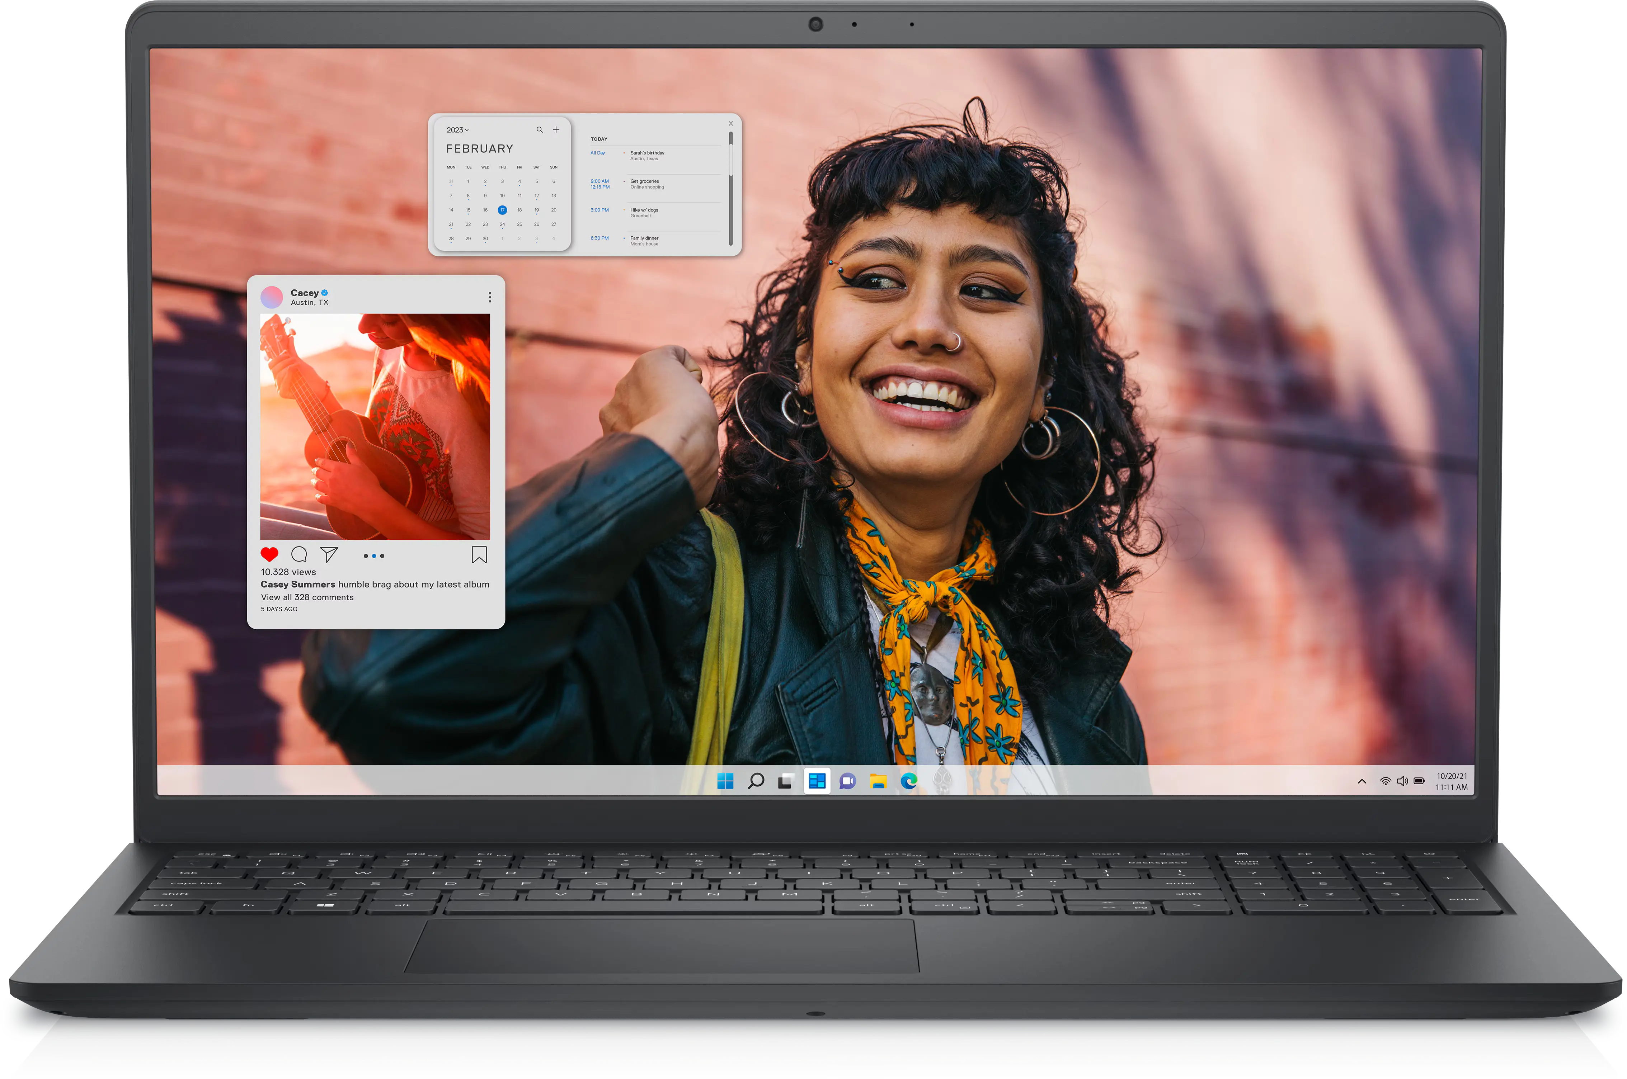Image resolution: width=1627 pixels, height=1079 pixels.
Task: Open the Start menu
Action: click(x=725, y=781)
